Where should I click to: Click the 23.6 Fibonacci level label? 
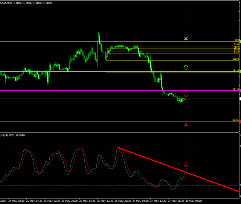point(236,44)
